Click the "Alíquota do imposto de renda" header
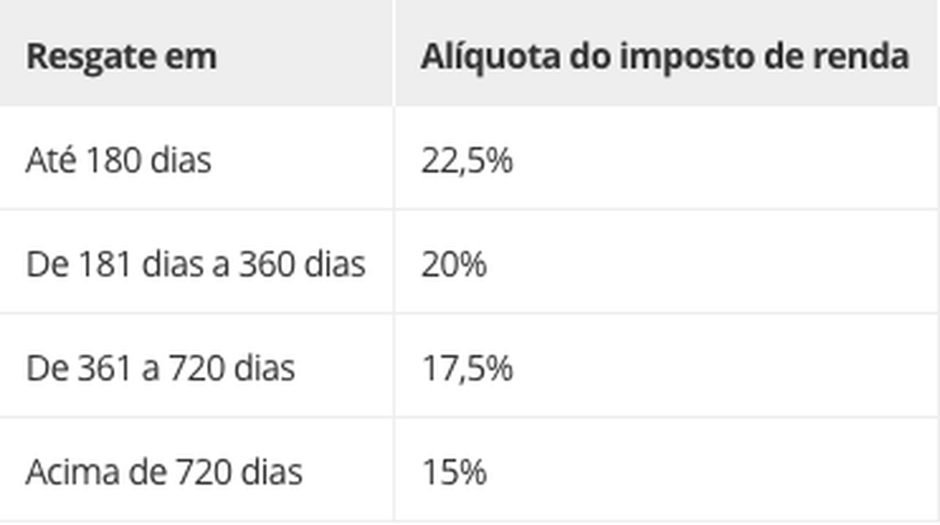The image size is (940, 525). (x=664, y=57)
